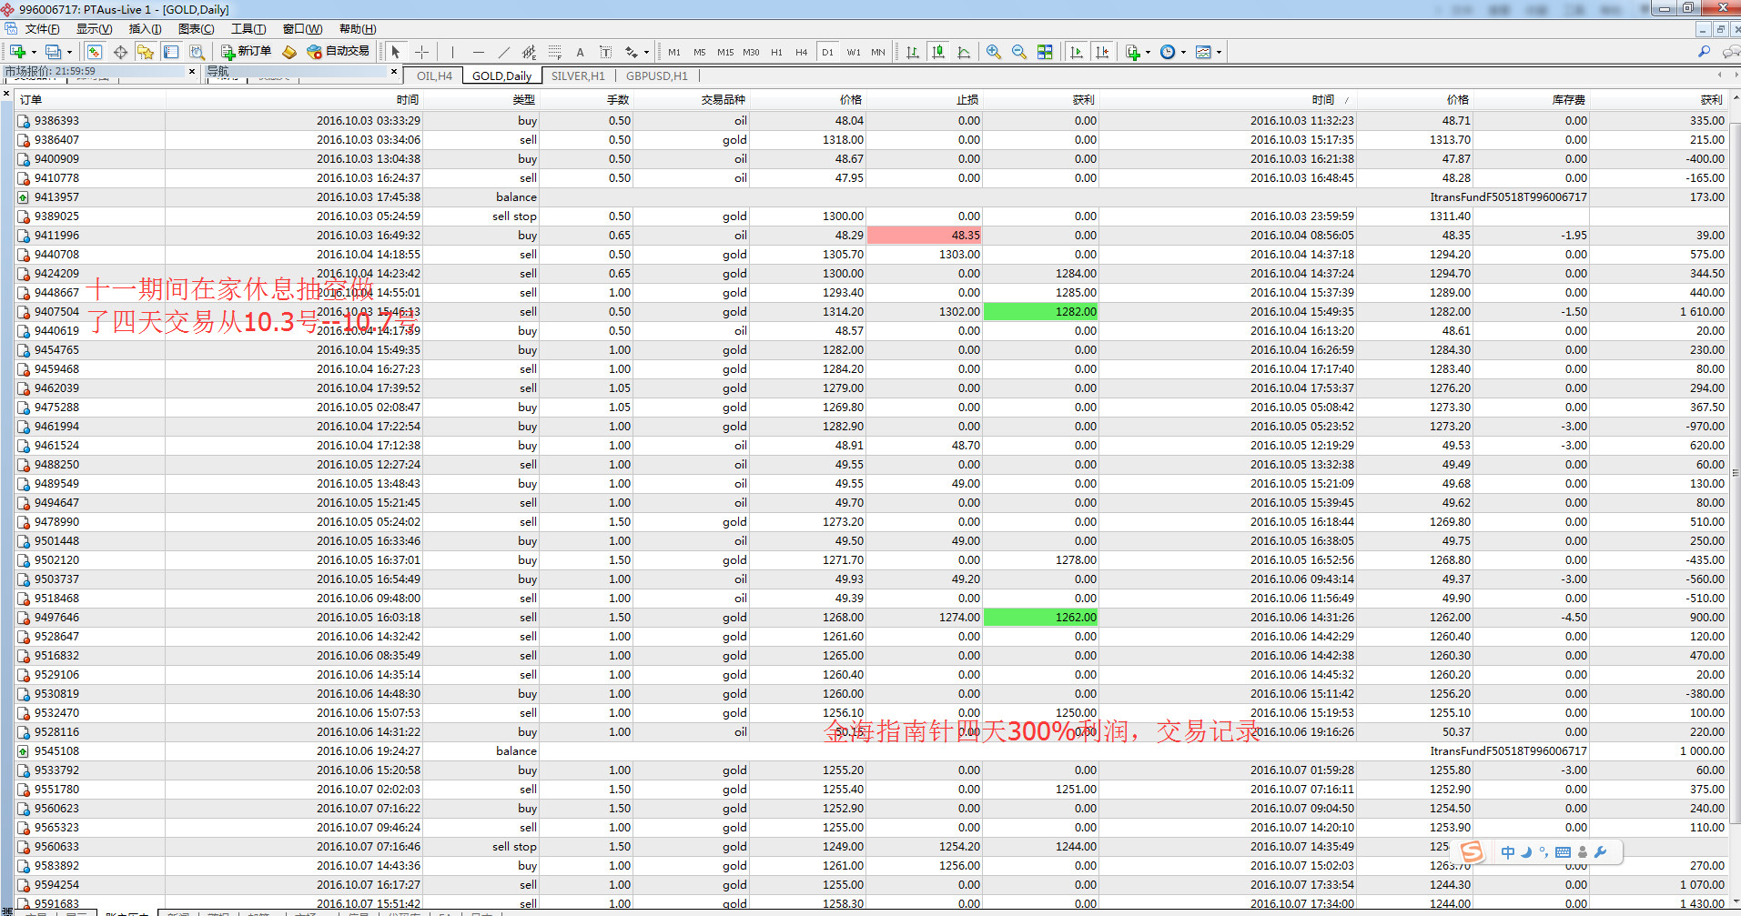Click the New Order (新订单) button
The image size is (1741, 916).
pyautogui.click(x=246, y=52)
